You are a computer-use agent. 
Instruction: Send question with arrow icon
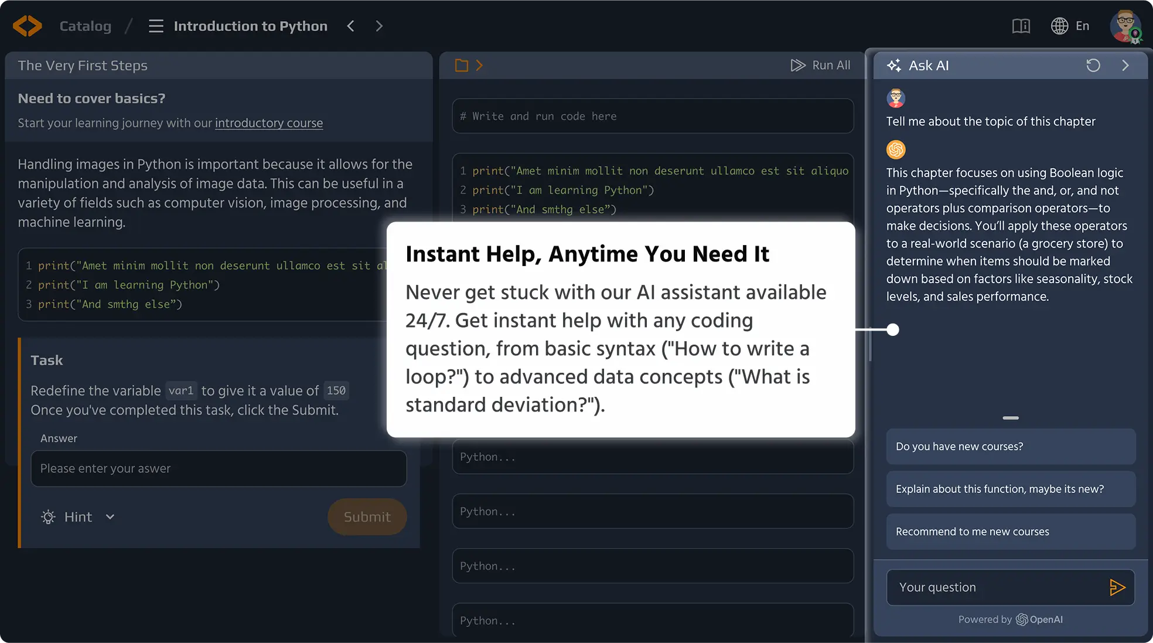click(x=1117, y=587)
